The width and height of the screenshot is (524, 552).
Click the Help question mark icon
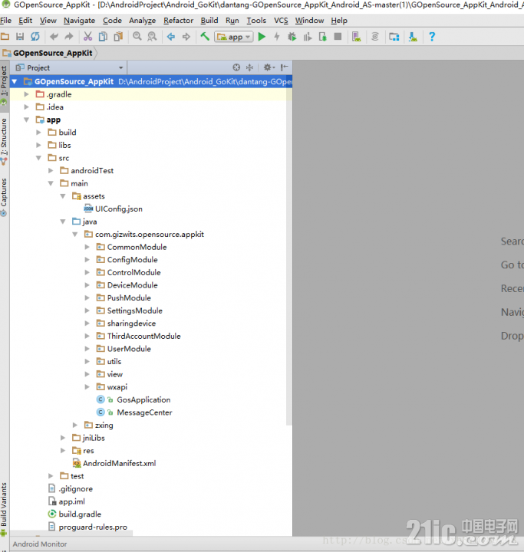(432, 37)
